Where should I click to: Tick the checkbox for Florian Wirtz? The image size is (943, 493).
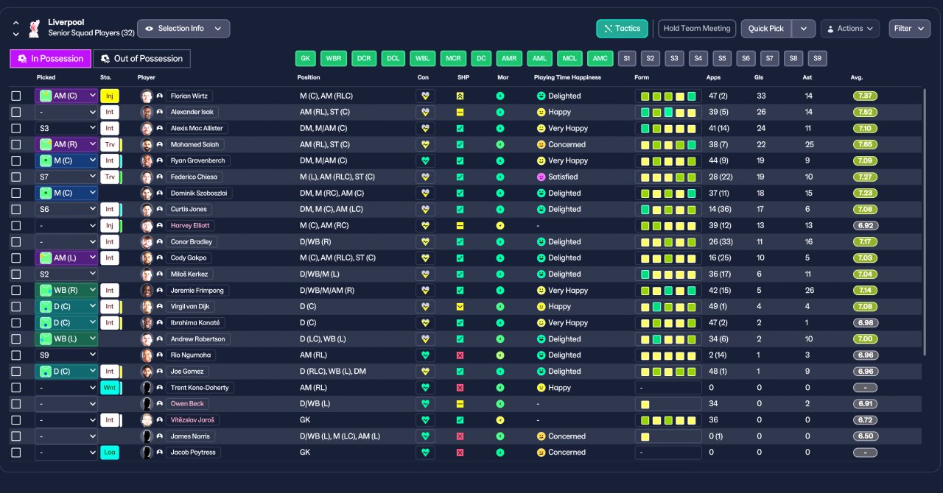16,96
